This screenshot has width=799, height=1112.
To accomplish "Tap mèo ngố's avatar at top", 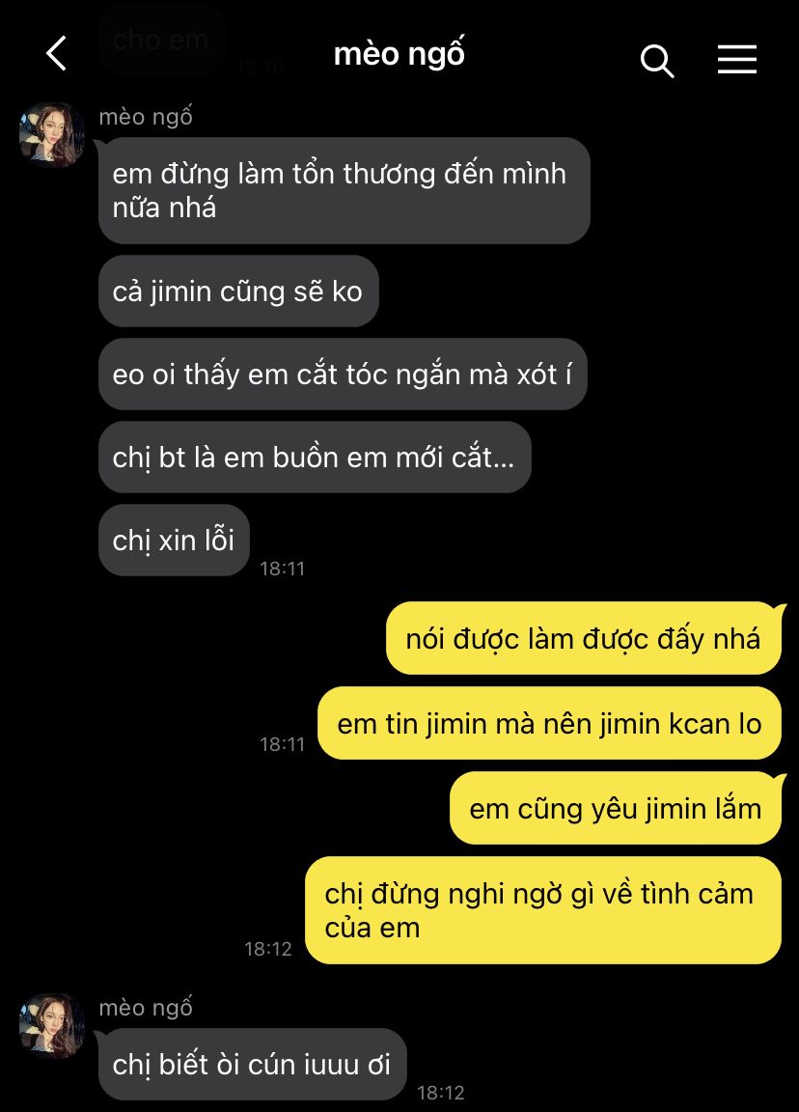I will [x=52, y=135].
